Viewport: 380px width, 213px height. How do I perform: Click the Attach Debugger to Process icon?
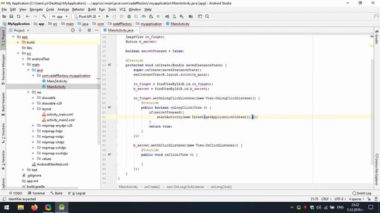click(151, 17)
